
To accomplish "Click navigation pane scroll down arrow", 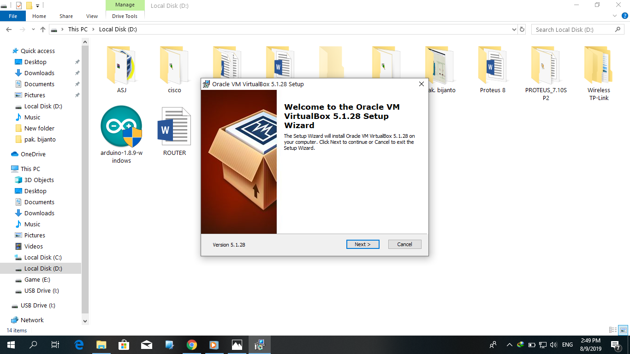I will click(x=85, y=321).
